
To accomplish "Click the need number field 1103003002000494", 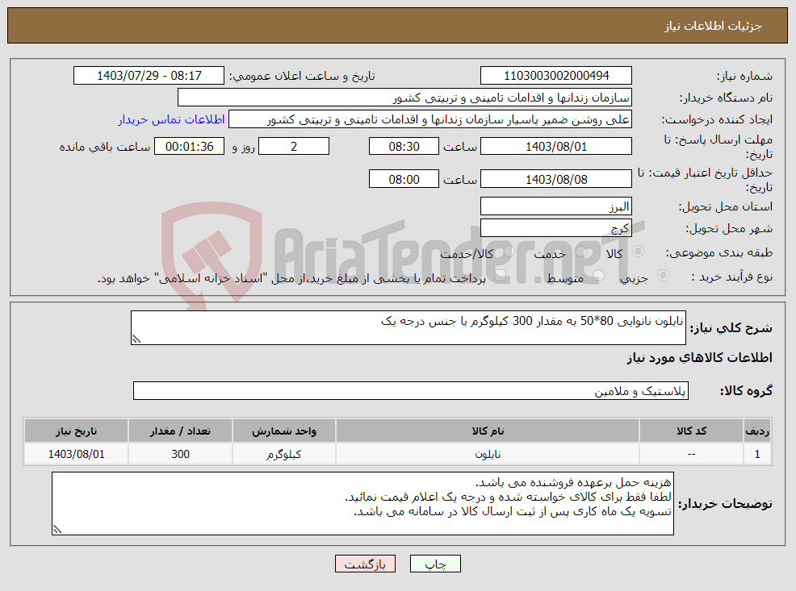I will click(x=556, y=76).
